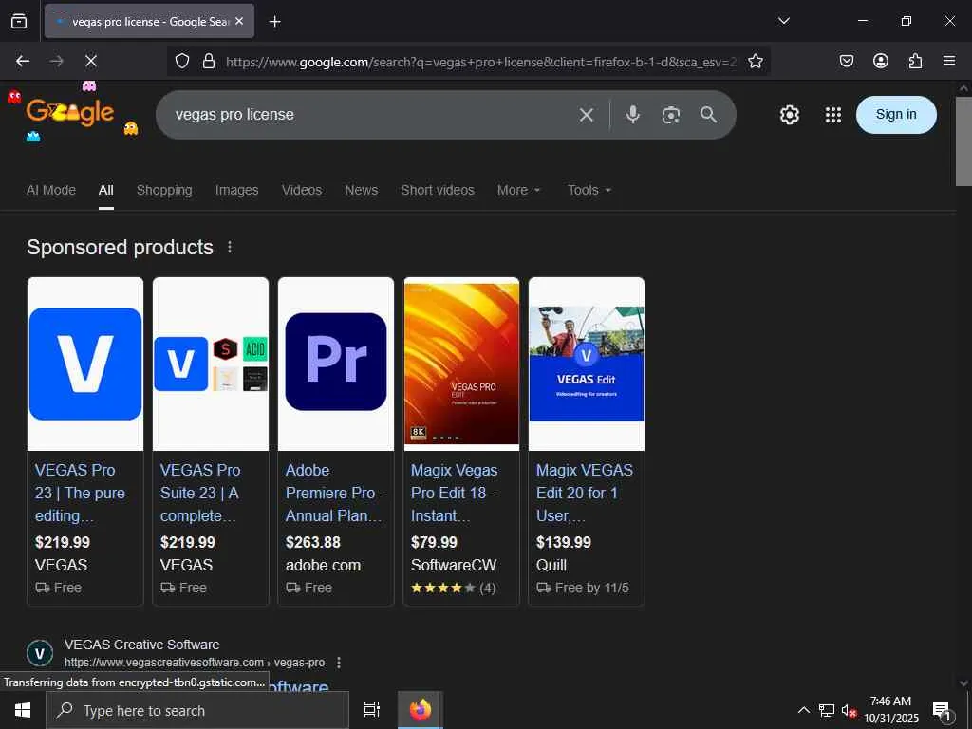The image size is (972, 729).
Task: Start voice search with the microphone icon
Action: point(633,115)
